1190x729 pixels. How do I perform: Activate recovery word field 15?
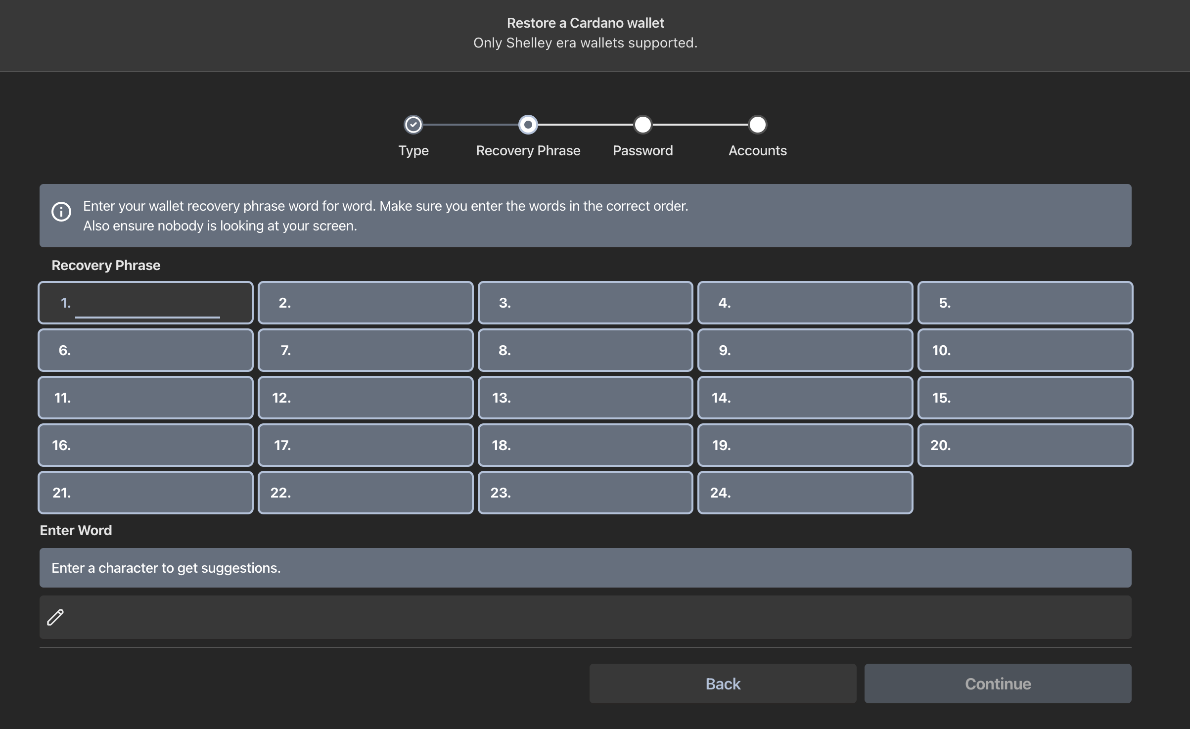point(1025,398)
